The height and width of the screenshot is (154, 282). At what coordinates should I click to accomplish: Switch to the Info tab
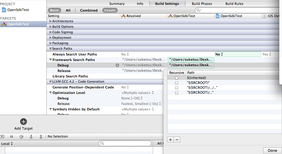click(x=140, y=4)
